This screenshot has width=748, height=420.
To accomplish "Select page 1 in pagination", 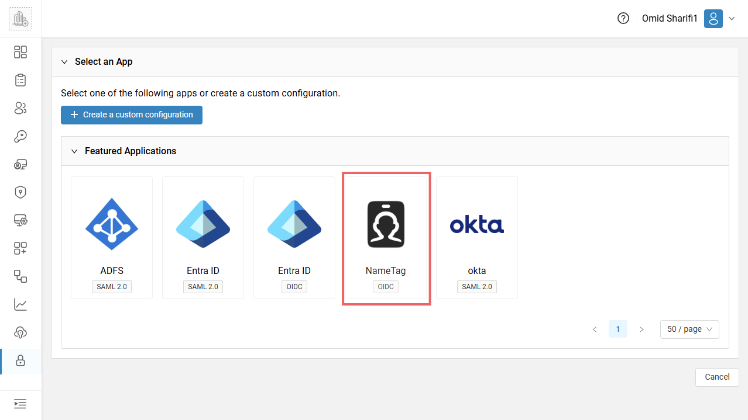I will click(618, 329).
